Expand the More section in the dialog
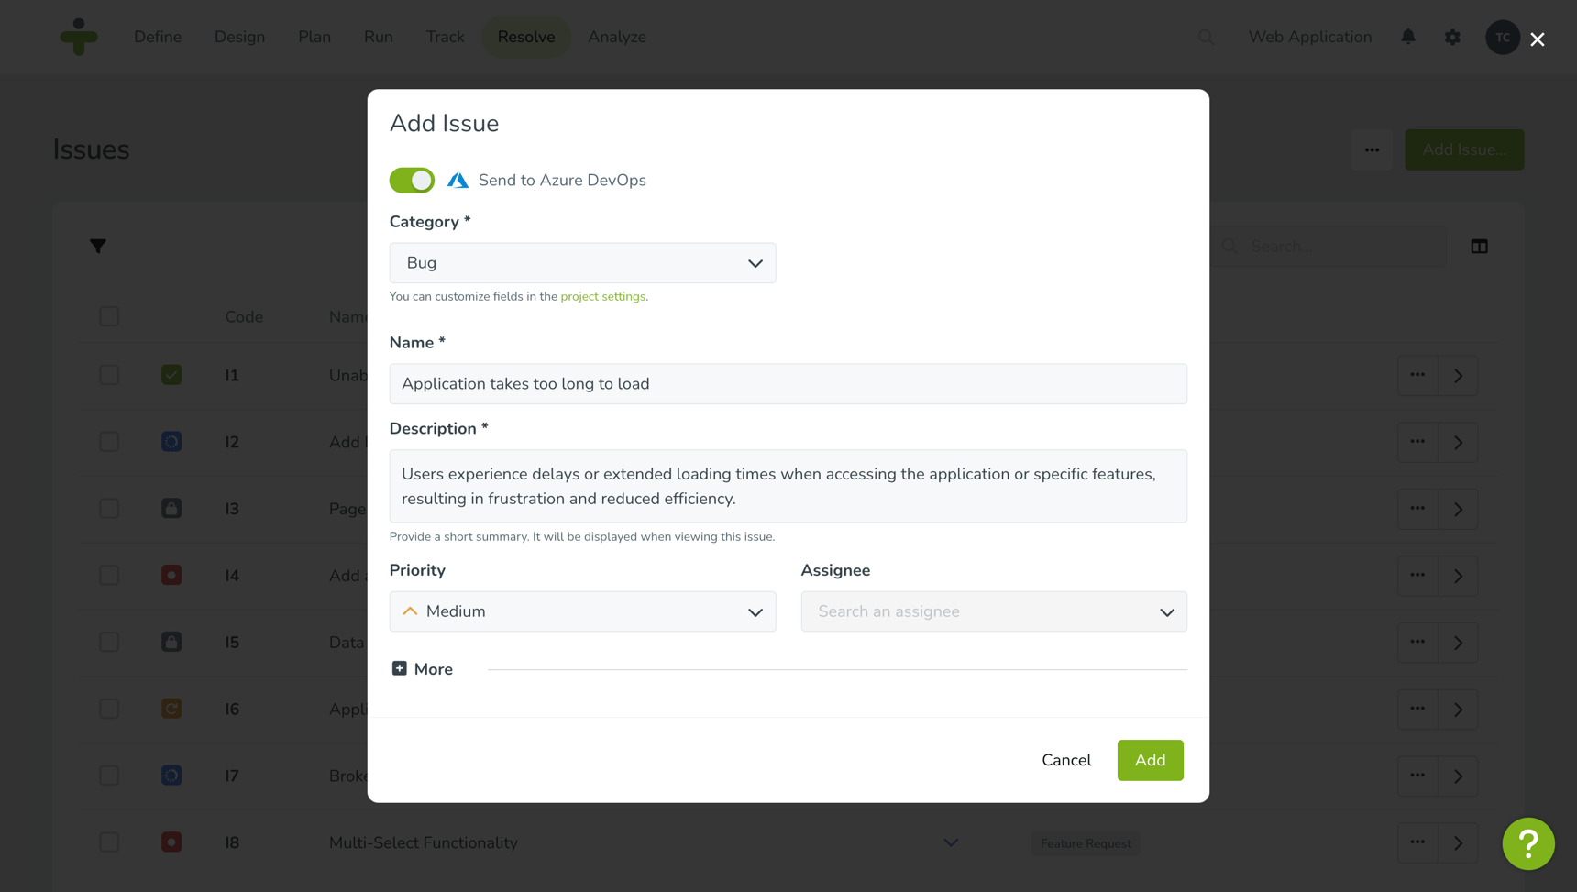 coord(423,668)
